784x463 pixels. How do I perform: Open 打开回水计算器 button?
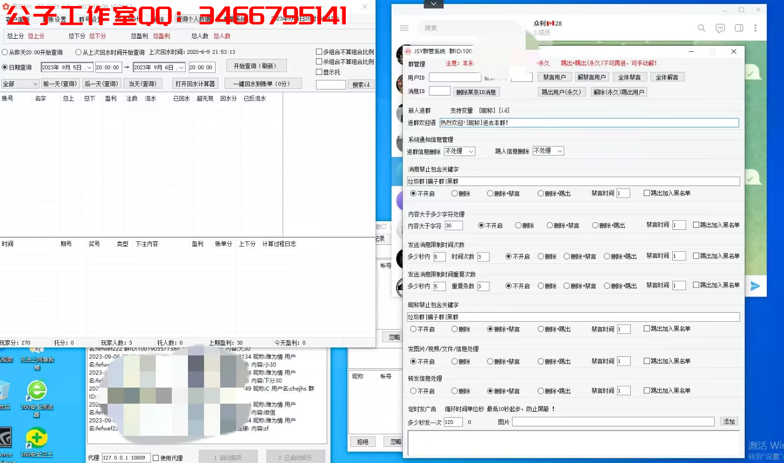coord(195,83)
